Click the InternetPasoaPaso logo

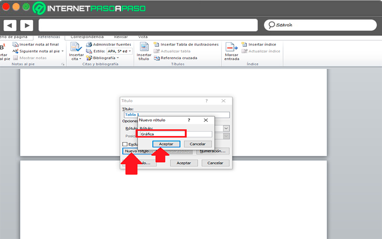click(89, 8)
